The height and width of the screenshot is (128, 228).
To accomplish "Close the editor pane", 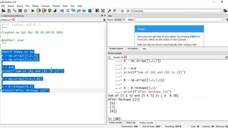I will point(105,16).
